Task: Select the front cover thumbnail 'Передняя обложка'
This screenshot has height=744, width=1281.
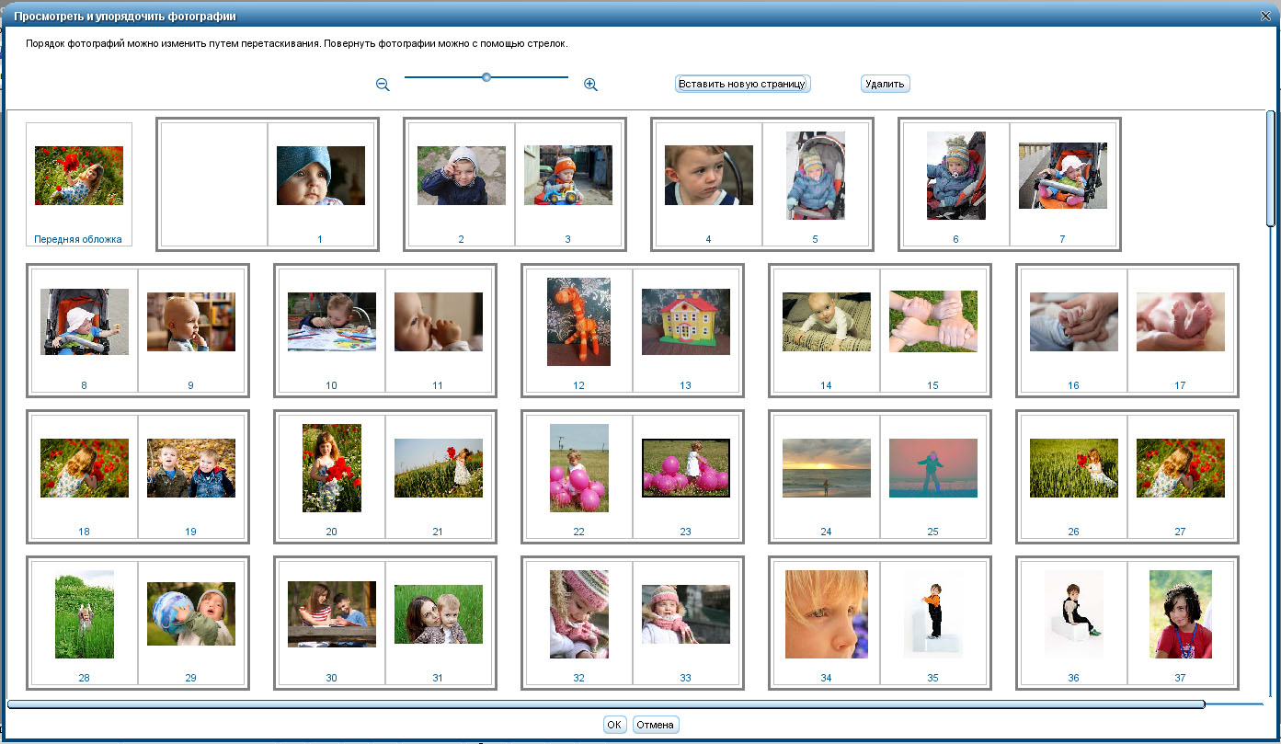Action: pos(79,176)
